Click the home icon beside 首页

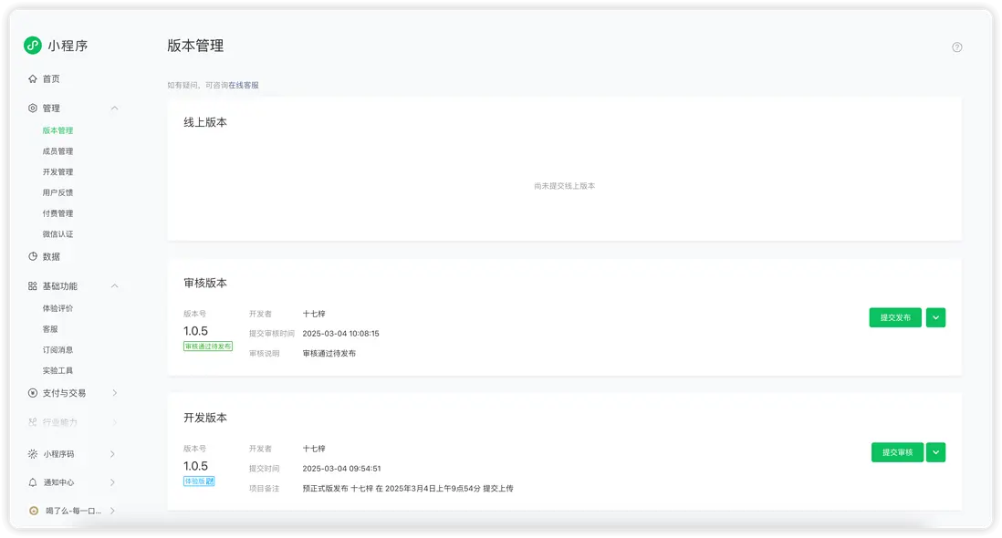pyautogui.click(x=33, y=78)
